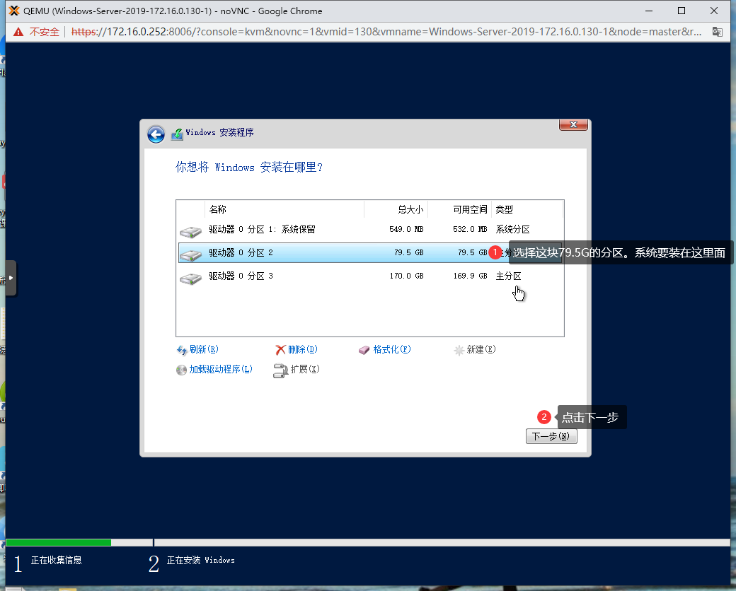Click the pink eraser format icon

pos(364,351)
